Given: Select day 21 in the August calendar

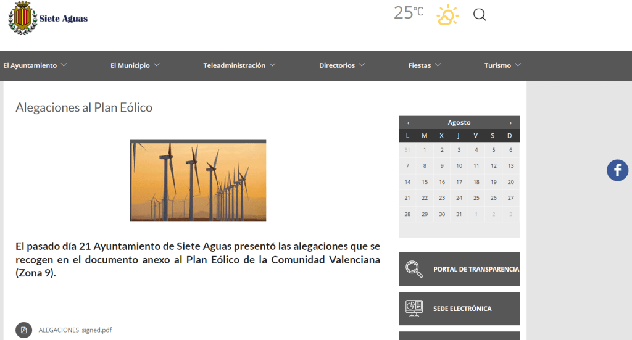Looking at the screenshot, I should (x=407, y=198).
